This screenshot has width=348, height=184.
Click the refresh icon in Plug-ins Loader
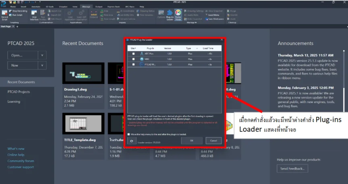pyautogui.click(x=132, y=141)
